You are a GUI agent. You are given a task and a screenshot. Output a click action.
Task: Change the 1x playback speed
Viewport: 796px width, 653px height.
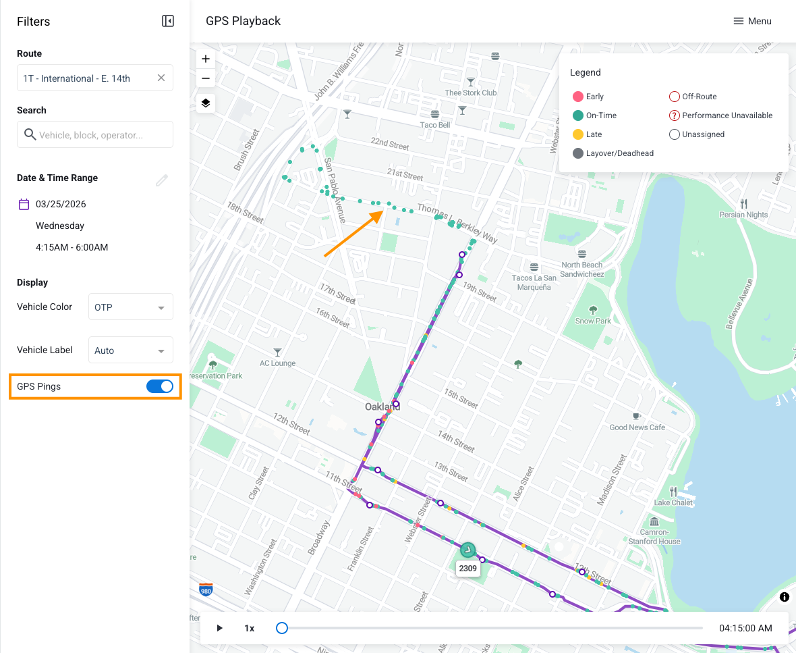[x=250, y=628]
